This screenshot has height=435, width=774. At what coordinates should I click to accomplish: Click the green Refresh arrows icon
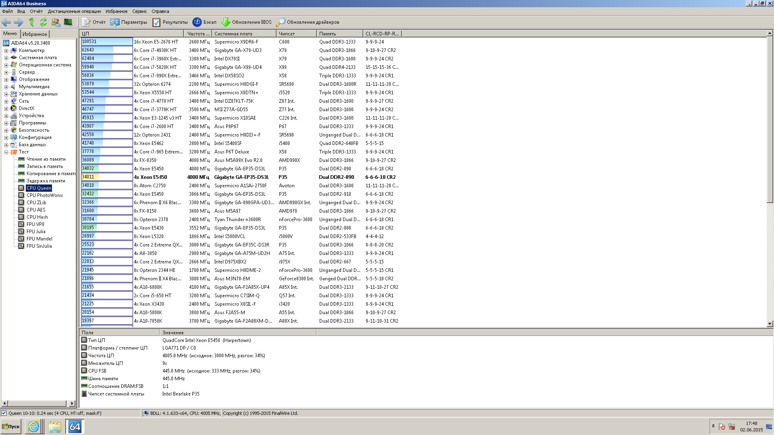pos(43,22)
